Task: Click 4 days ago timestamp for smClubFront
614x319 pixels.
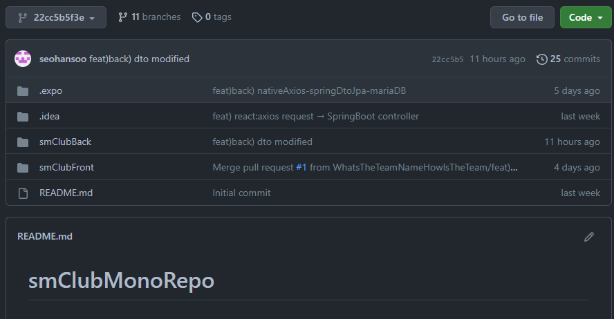Action: point(577,167)
